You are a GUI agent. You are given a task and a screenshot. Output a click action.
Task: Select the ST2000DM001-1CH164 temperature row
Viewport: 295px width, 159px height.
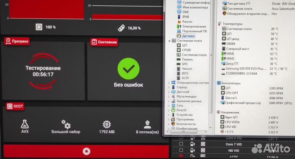click(250, 74)
